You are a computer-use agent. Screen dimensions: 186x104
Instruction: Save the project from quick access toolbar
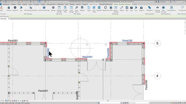click(6, 1)
